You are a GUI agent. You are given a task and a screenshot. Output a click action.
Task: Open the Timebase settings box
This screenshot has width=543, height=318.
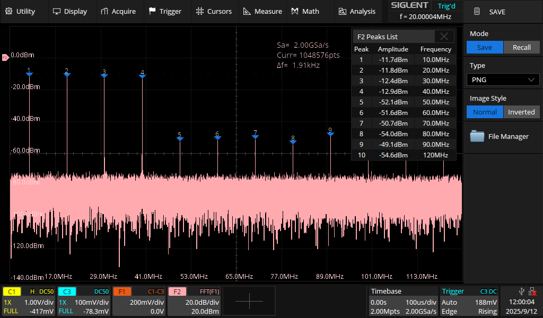(402, 301)
